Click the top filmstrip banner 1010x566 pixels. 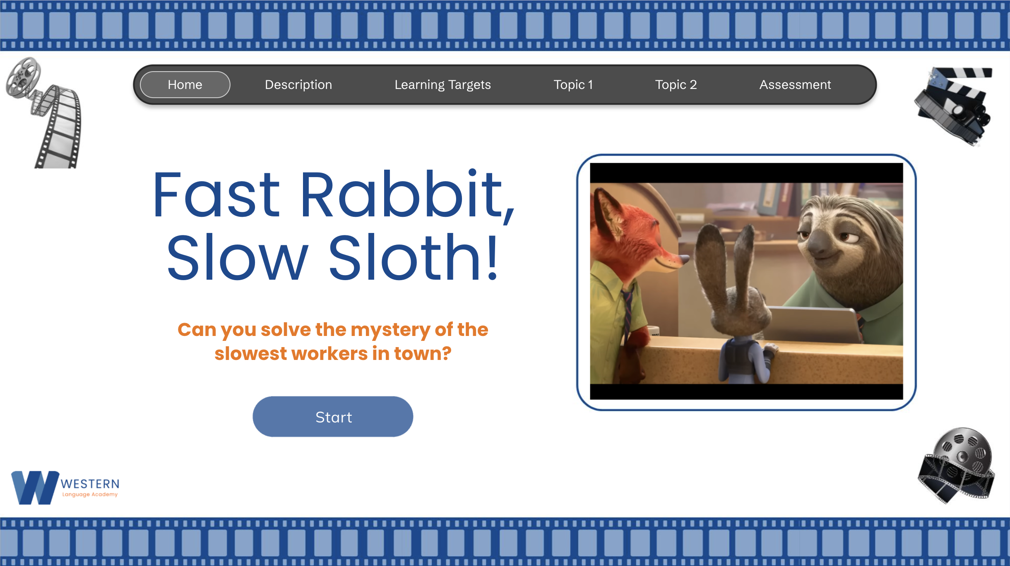pyautogui.click(x=505, y=25)
